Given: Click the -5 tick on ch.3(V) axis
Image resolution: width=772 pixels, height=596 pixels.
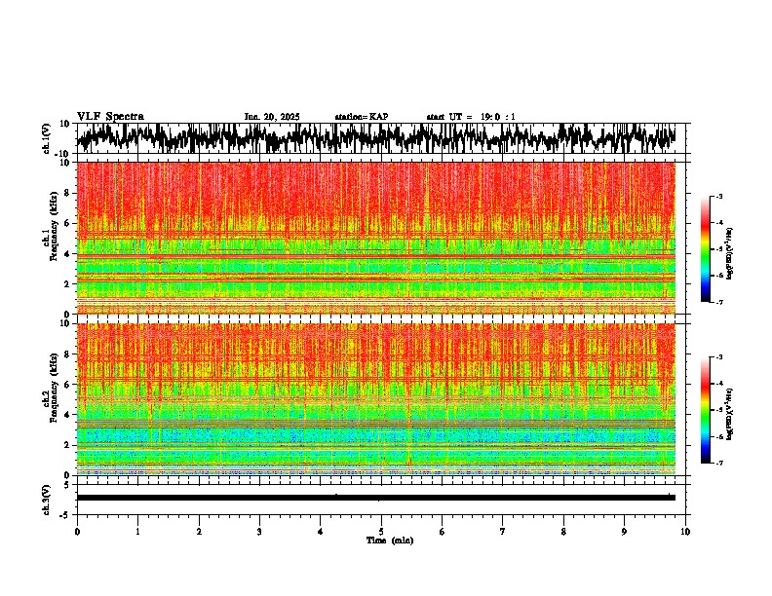Looking at the screenshot, I should 66,515.
